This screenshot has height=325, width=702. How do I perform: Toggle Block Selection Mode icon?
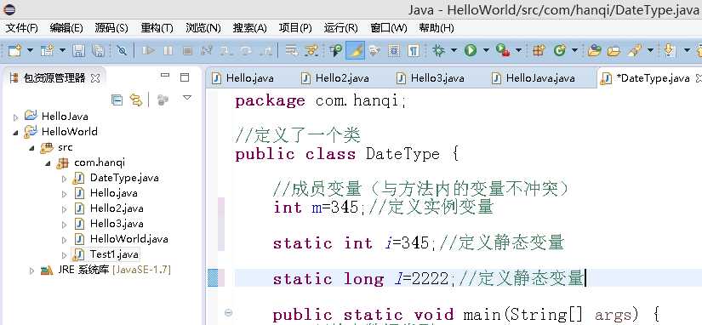(394, 50)
